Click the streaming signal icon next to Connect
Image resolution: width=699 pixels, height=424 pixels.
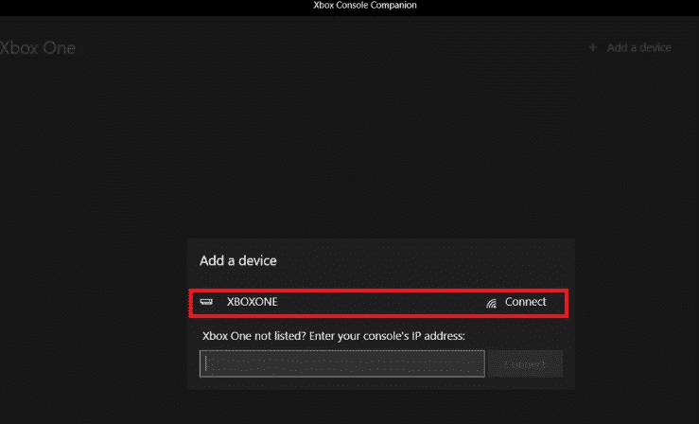pos(491,303)
